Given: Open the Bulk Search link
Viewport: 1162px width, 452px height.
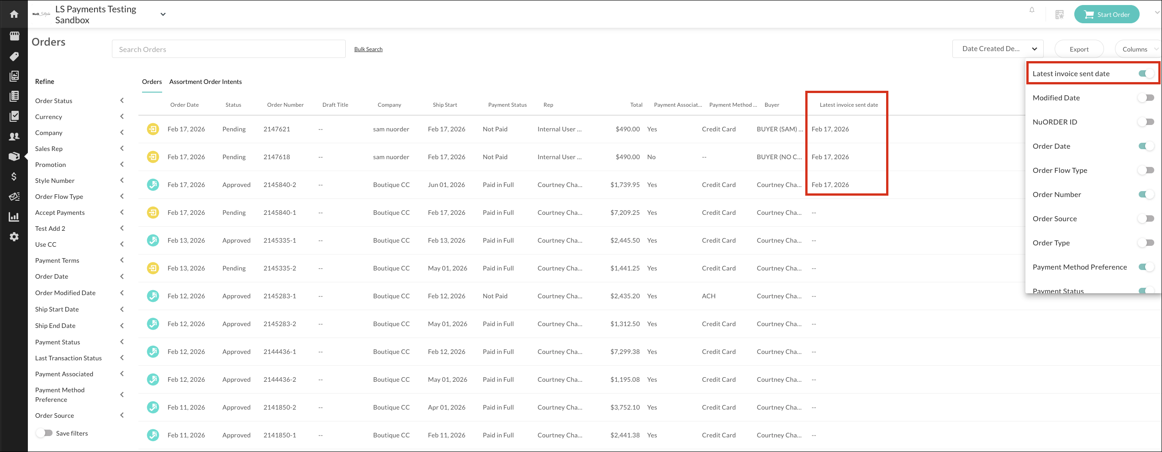Looking at the screenshot, I should pyautogui.click(x=368, y=49).
